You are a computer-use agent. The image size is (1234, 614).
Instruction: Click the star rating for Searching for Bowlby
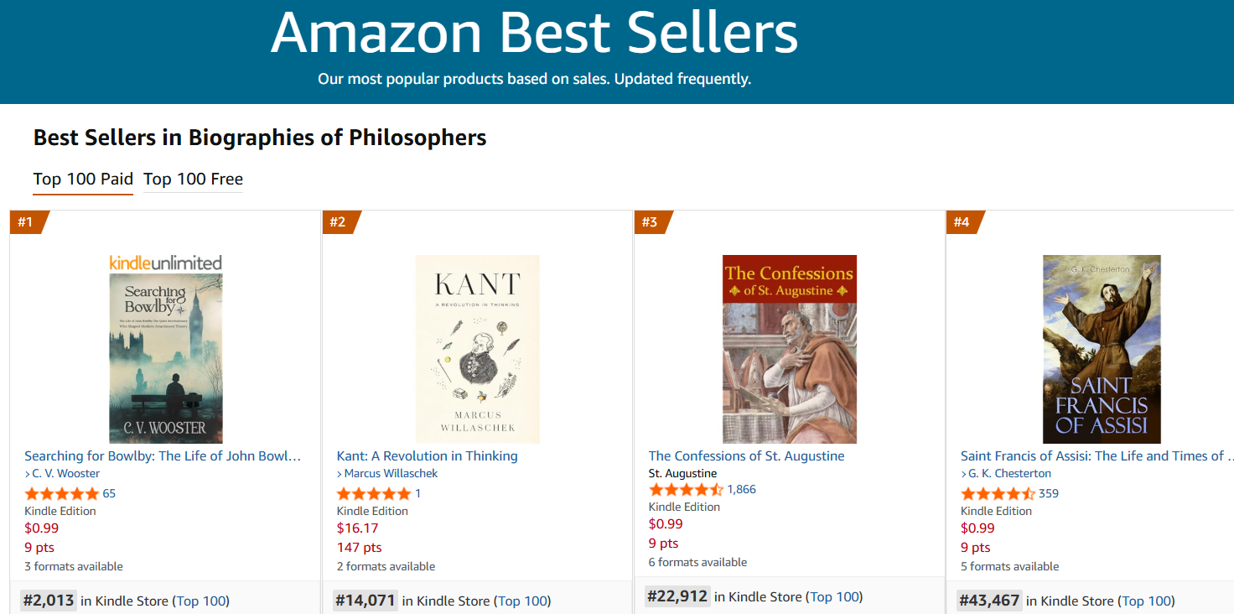pos(62,494)
